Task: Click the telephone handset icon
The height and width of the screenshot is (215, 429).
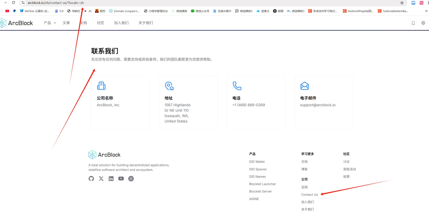Action: (x=237, y=86)
